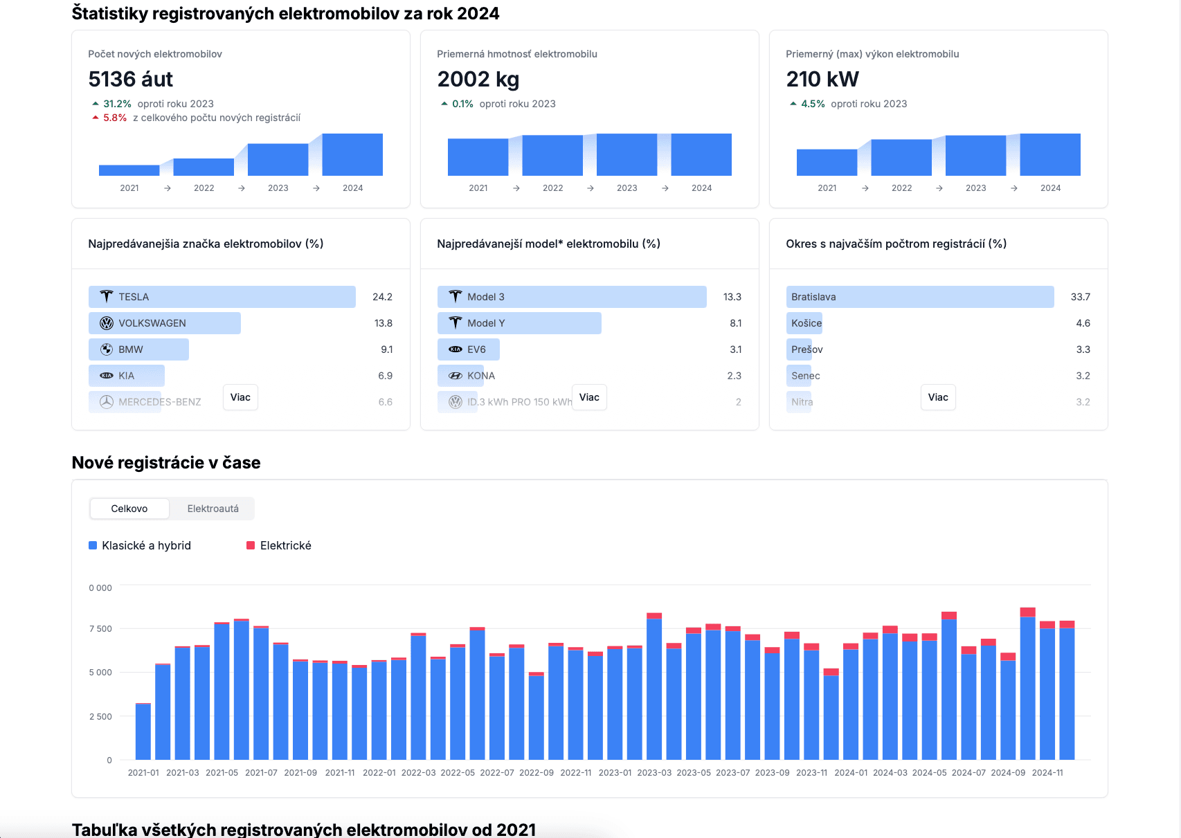
Task: Click the Tesla logo icon in brands list
Action: coord(106,297)
